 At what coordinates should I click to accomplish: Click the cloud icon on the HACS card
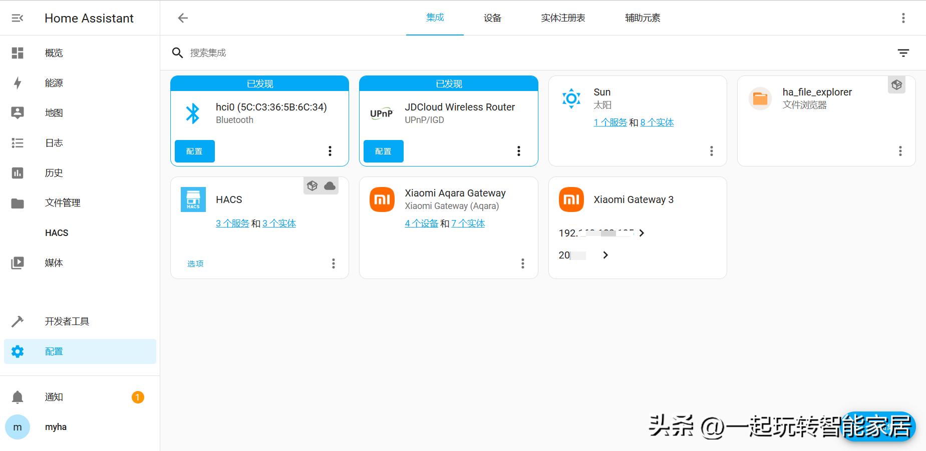coord(330,185)
